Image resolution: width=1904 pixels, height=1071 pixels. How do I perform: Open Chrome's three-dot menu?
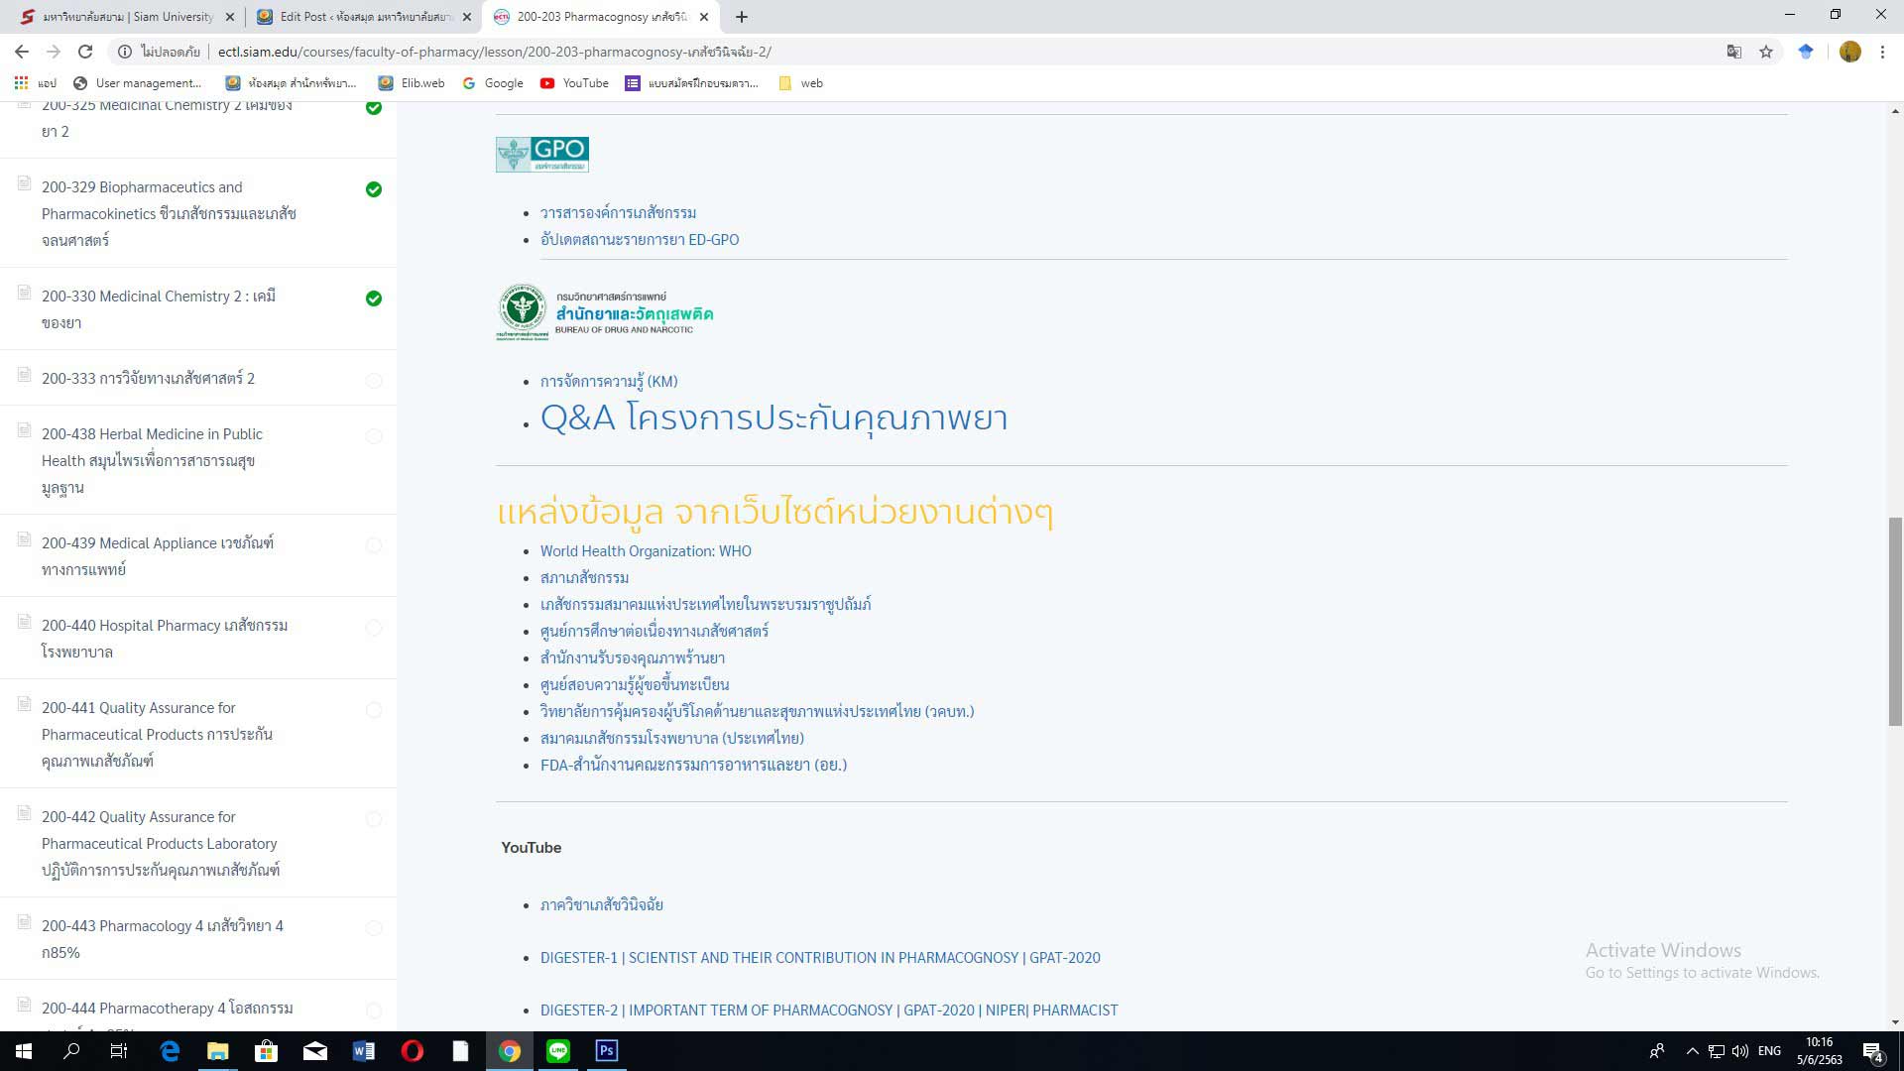pyautogui.click(x=1882, y=52)
